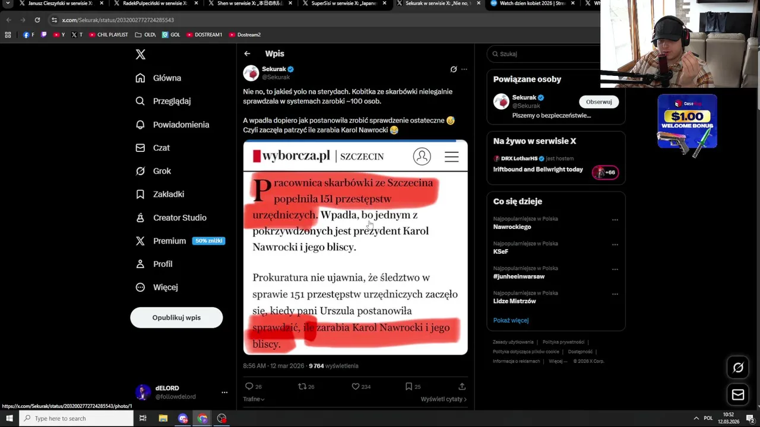Image resolution: width=760 pixels, height=427 pixels.
Task: Open Powiadomienia notifications
Action: tap(172, 125)
